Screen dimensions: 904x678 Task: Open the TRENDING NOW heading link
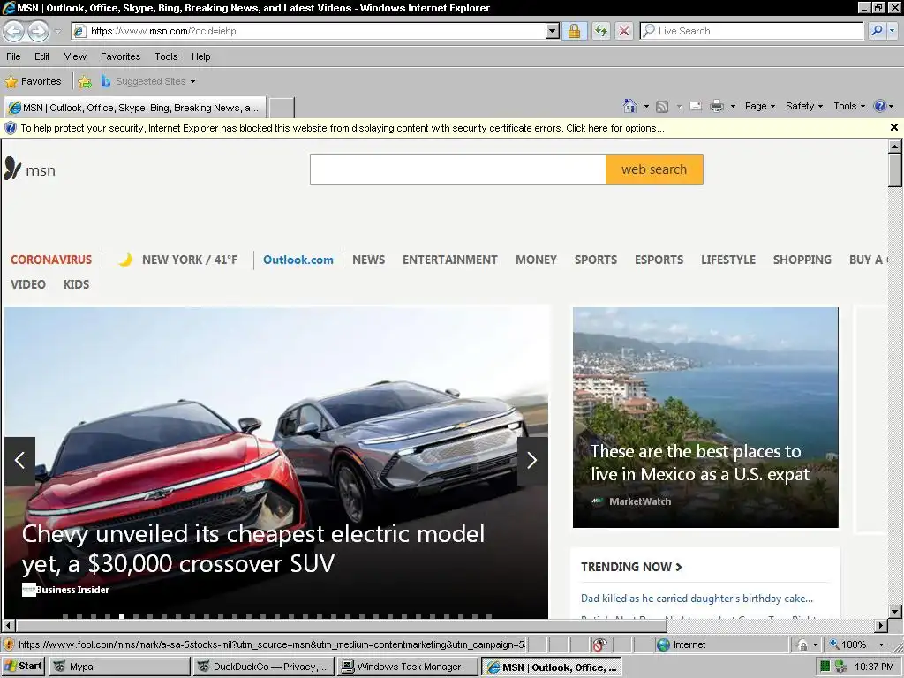631,567
